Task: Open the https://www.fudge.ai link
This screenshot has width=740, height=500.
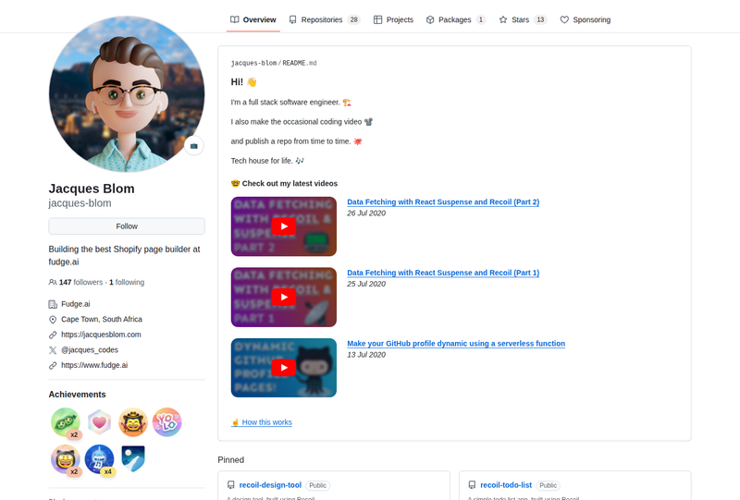Action: point(94,365)
